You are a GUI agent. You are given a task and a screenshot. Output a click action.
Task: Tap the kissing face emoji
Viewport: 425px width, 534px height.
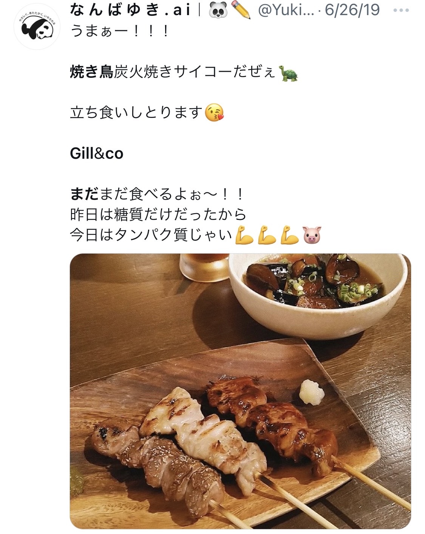[214, 113]
